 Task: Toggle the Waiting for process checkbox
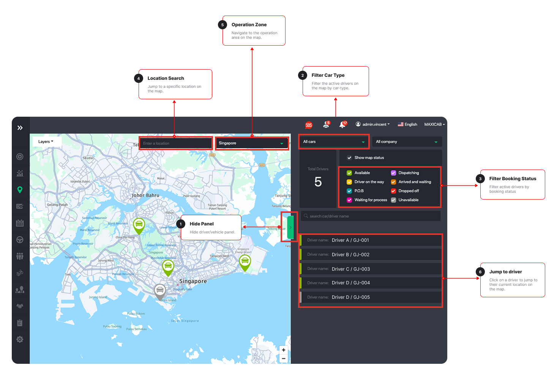(349, 200)
